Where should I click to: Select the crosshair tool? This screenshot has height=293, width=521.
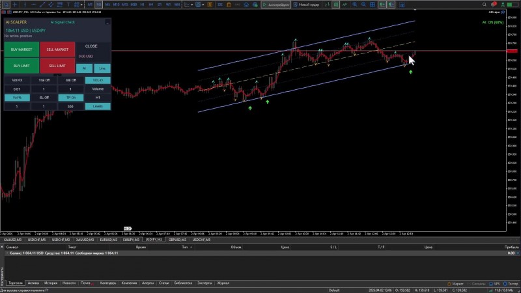tap(15, 5)
